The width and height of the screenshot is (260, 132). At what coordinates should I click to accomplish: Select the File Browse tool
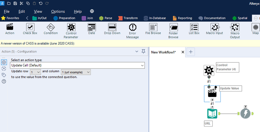[x=153, y=29]
